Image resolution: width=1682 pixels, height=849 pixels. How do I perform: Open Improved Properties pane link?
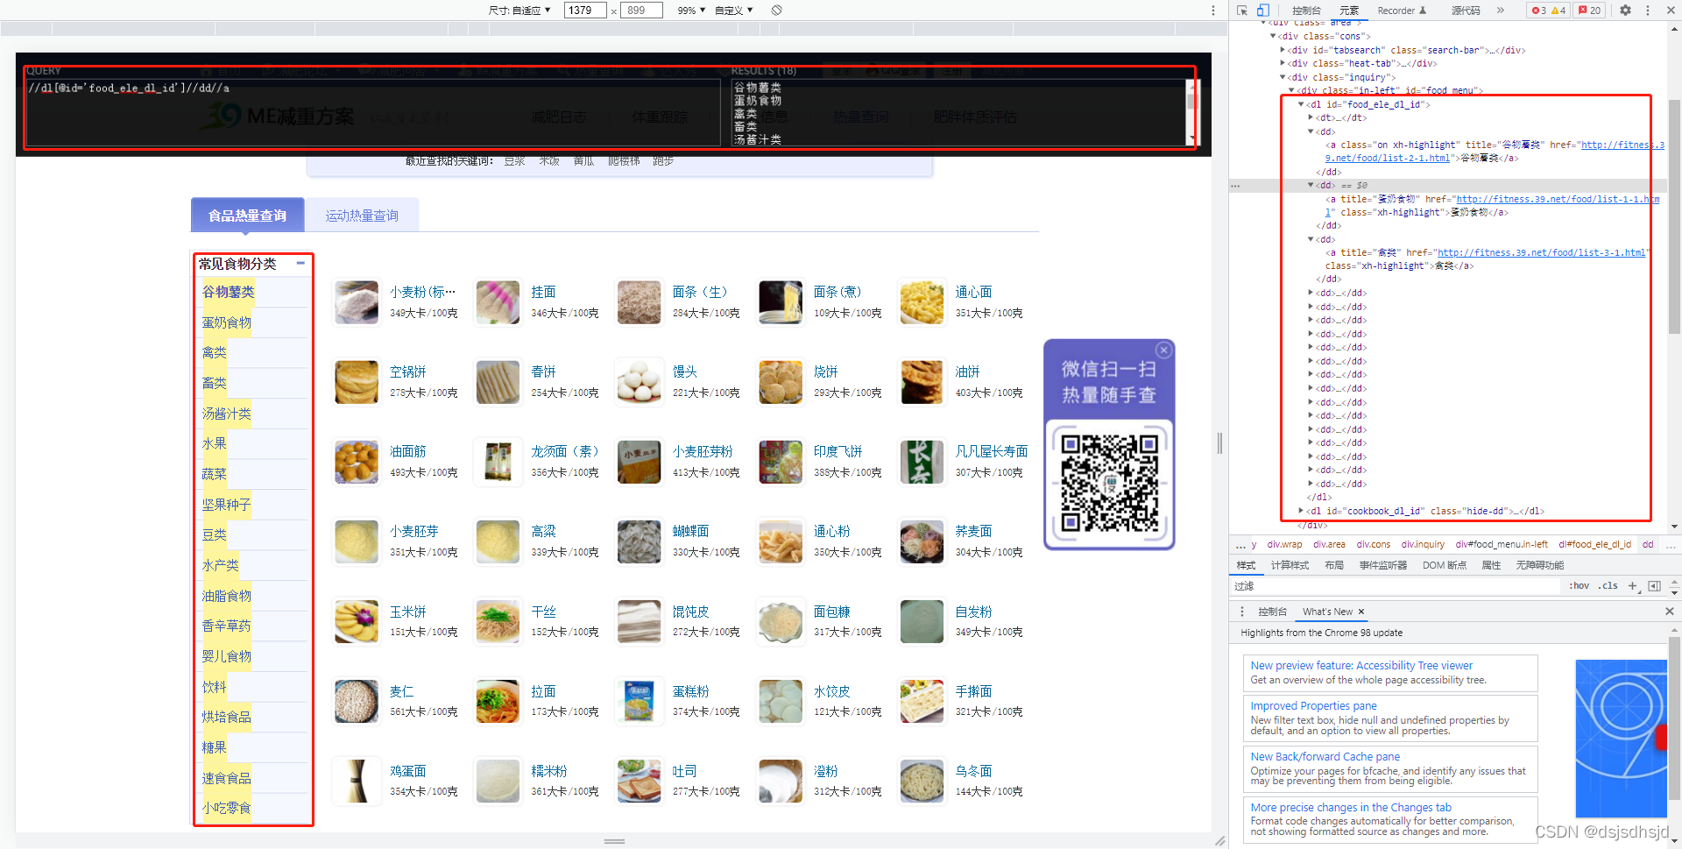(x=1313, y=706)
